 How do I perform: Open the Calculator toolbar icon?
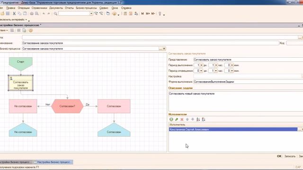(125, 14)
